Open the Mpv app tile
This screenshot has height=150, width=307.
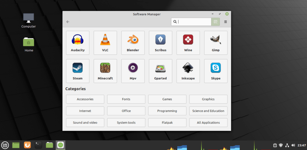click(133, 71)
